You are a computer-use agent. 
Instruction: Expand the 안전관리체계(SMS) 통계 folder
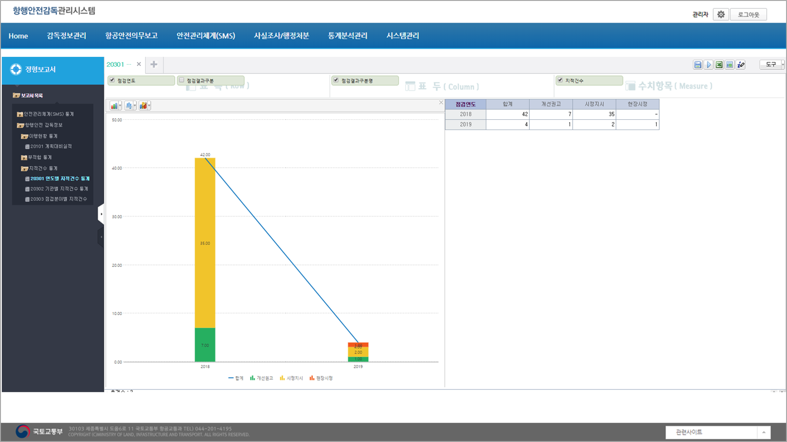[45, 114]
